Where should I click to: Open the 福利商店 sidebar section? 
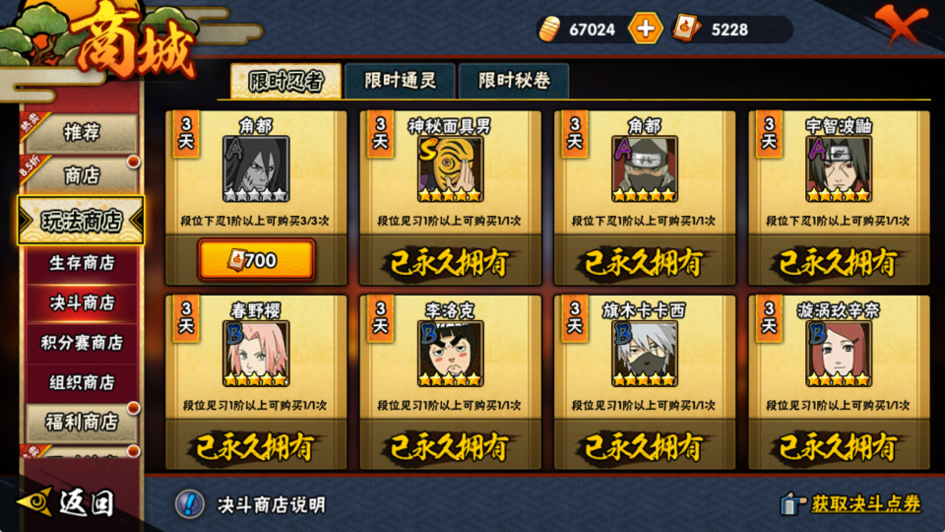[82, 423]
